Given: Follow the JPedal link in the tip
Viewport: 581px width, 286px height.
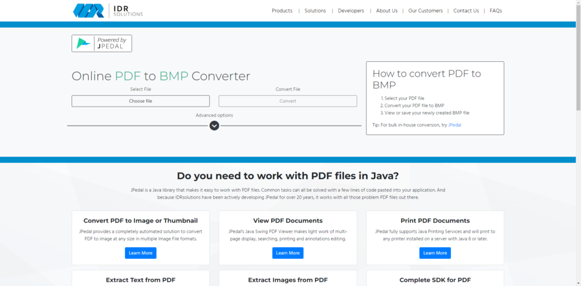Looking at the screenshot, I should tap(454, 125).
